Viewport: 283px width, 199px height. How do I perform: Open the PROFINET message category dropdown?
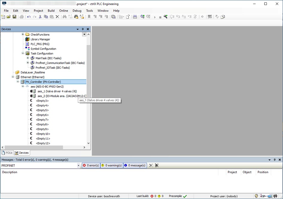click(x=78, y=165)
